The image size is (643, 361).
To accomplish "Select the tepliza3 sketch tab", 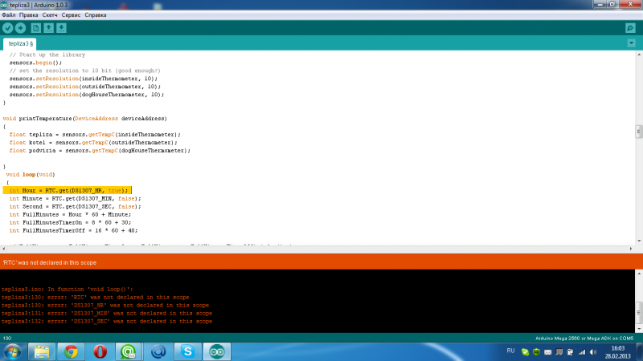I will (x=19, y=44).
